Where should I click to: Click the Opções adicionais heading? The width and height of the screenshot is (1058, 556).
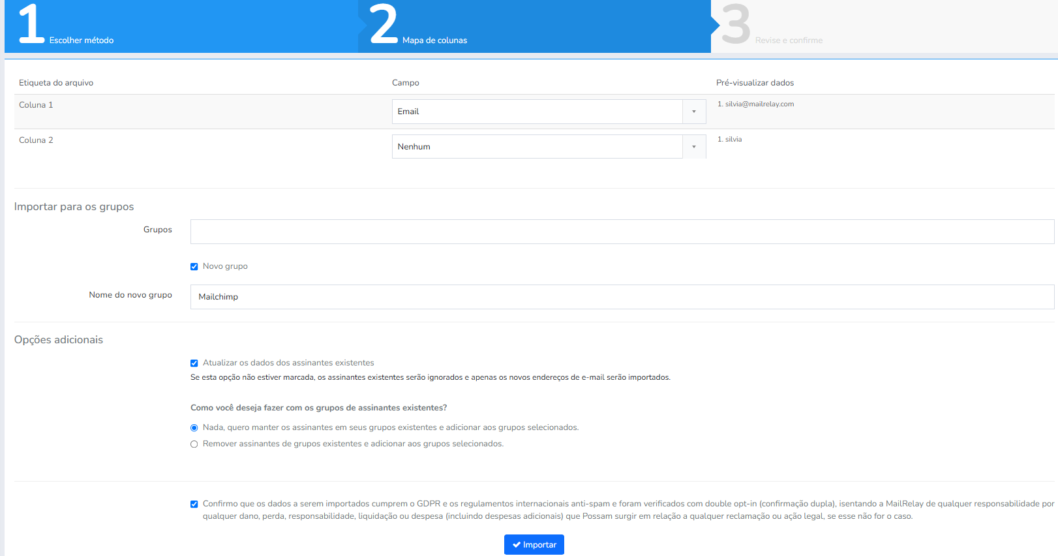(59, 340)
